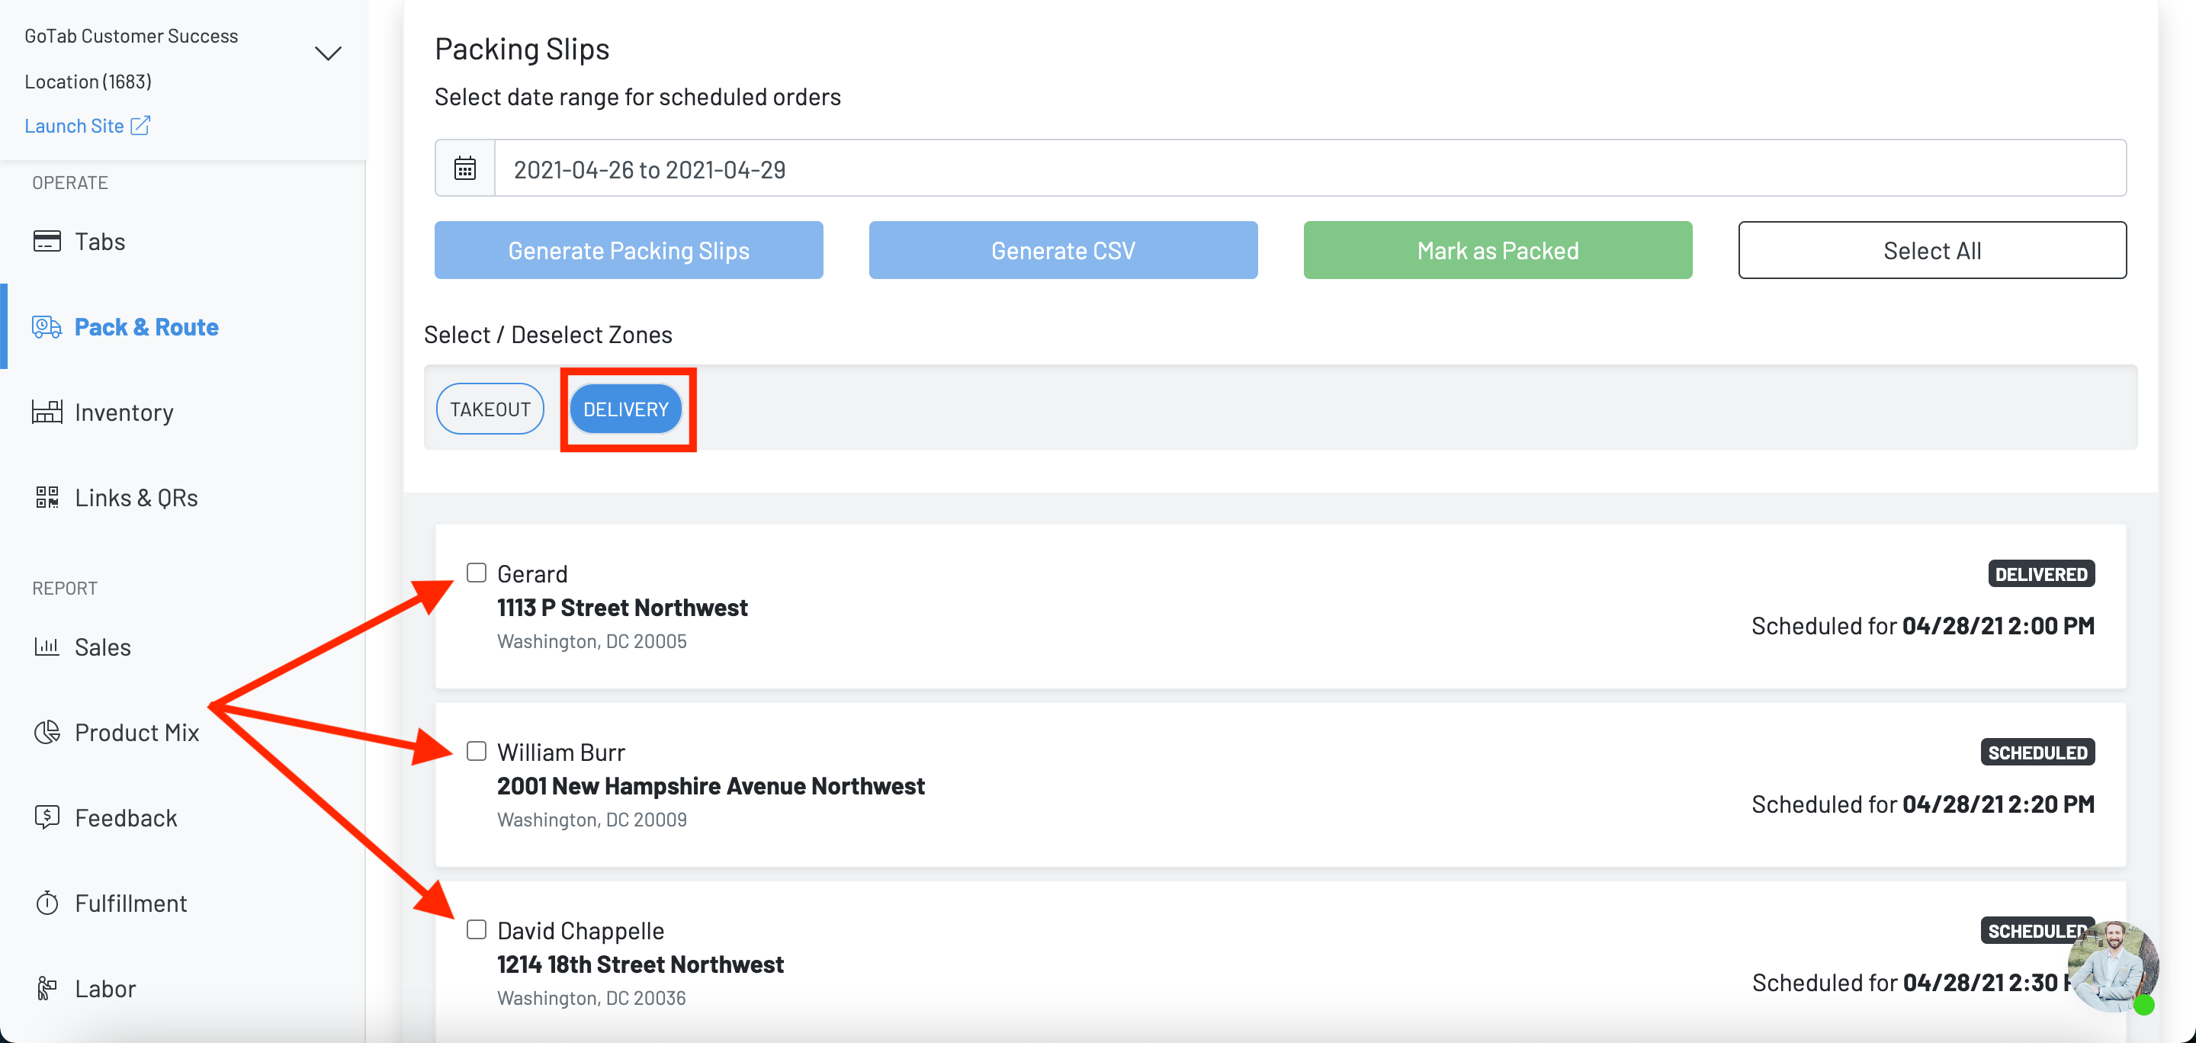Image resolution: width=2196 pixels, height=1043 pixels.
Task: Check the Gerard order checkbox
Action: point(477,573)
